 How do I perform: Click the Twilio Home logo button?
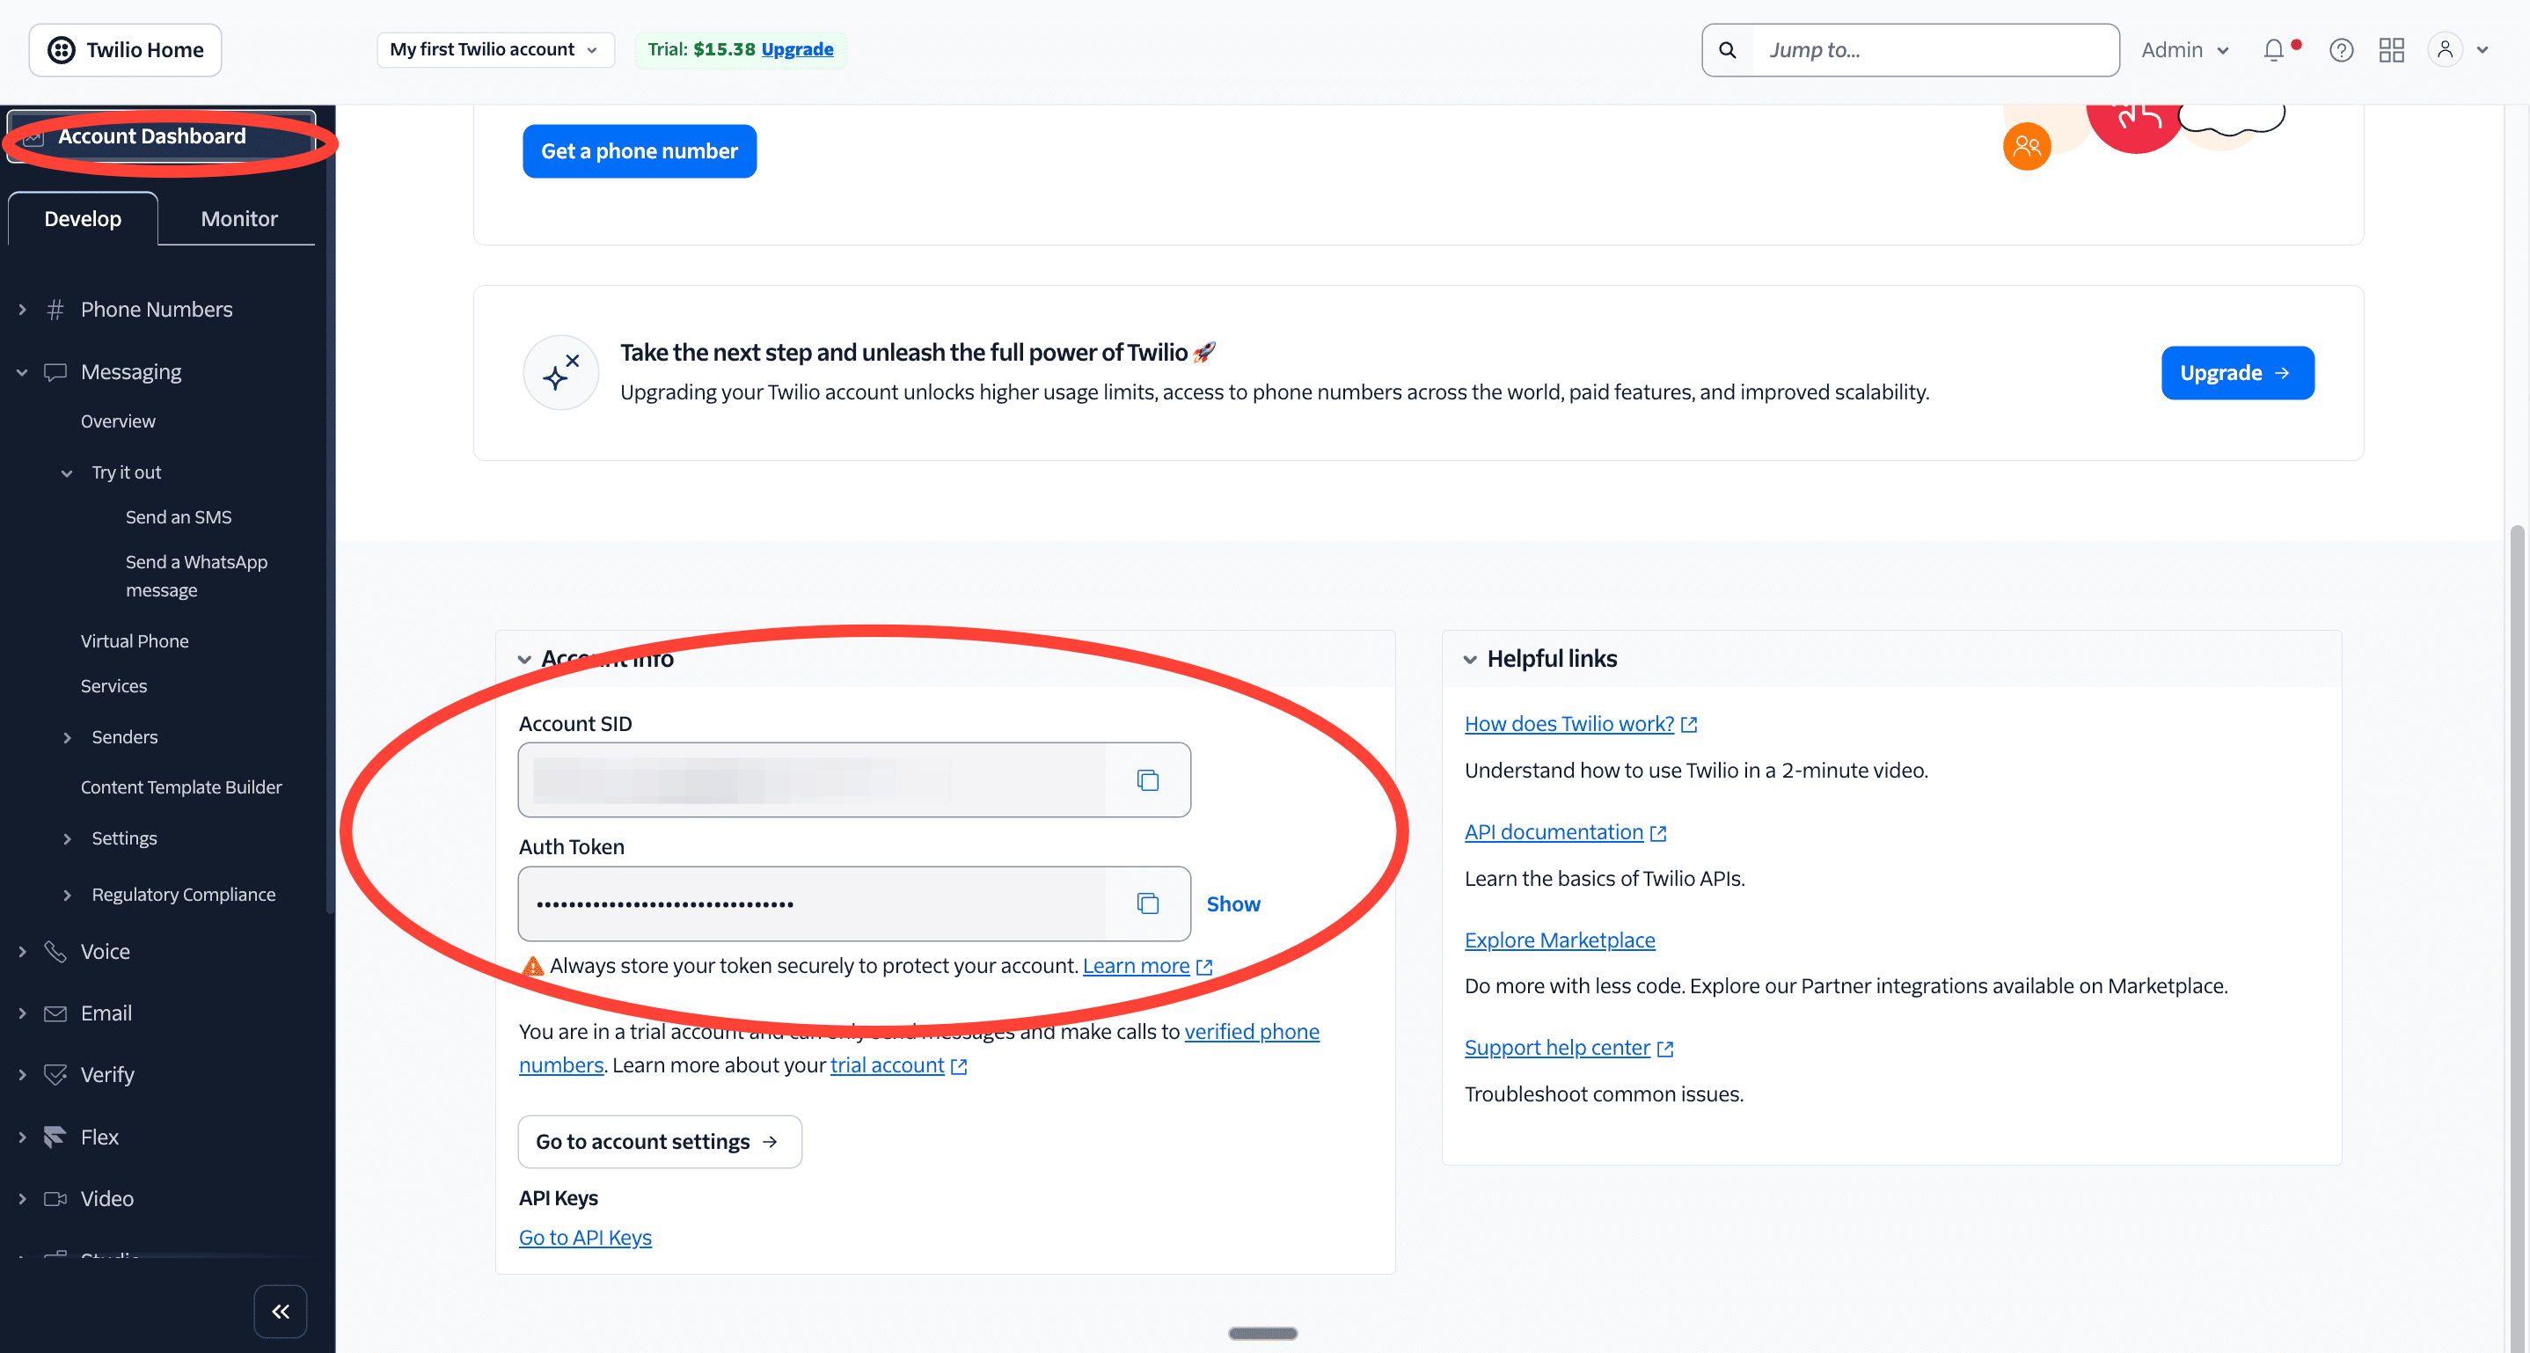tap(126, 50)
